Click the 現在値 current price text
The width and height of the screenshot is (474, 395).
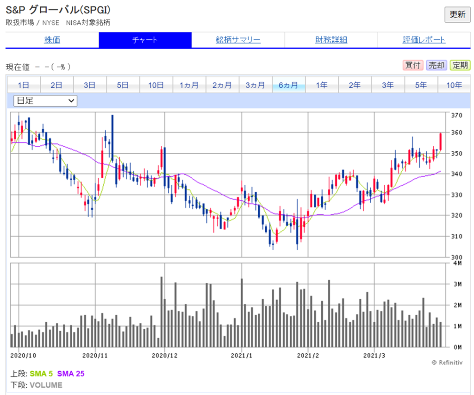[18, 67]
